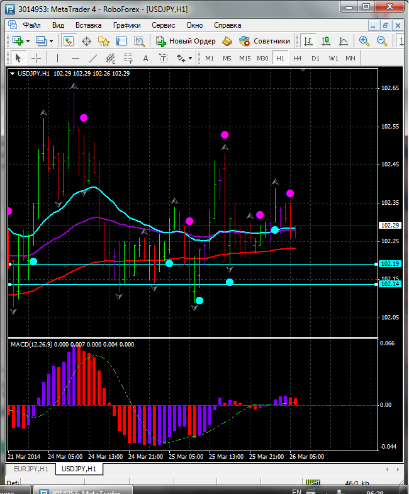Switch chart to candlesticks view
This screenshot has width=409, height=494.
326,41
